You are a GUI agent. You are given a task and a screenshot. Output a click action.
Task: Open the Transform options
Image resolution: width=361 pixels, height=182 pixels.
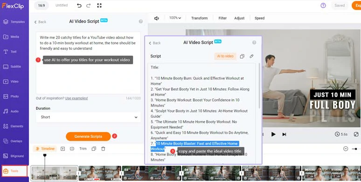[199, 18]
